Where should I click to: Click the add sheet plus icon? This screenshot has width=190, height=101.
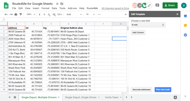9,97
